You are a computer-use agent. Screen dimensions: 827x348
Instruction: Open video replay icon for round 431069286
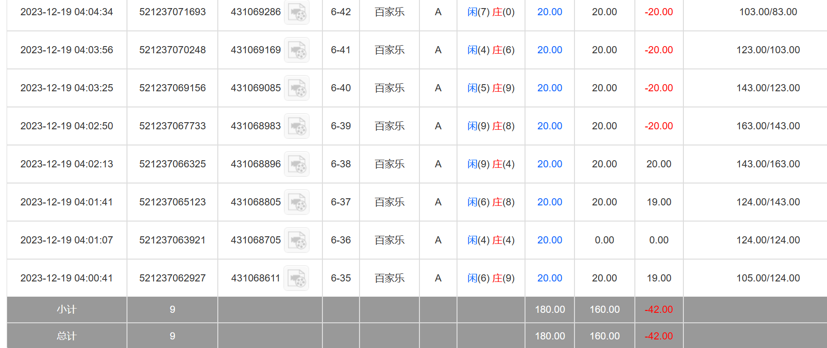point(297,12)
